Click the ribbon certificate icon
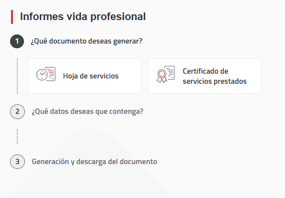This screenshot has width=285, height=198. tap(166, 75)
